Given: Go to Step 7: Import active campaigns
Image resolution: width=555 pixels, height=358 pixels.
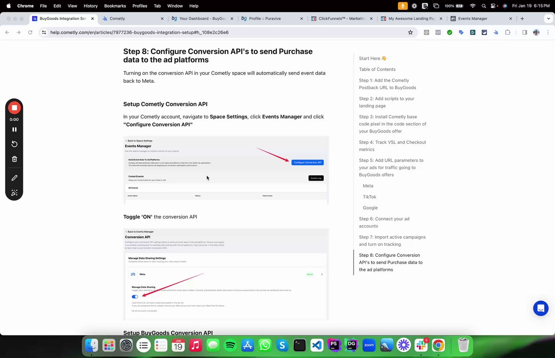Looking at the screenshot, I should (x=392, y=241).
